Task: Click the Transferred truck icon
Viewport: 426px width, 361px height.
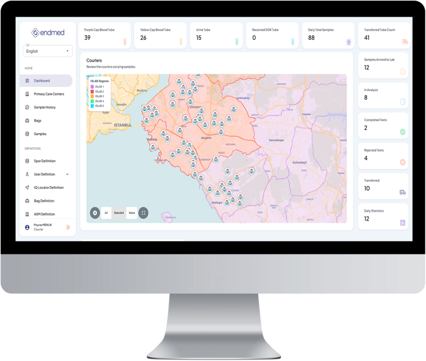Action: click(x=402, y=192)
